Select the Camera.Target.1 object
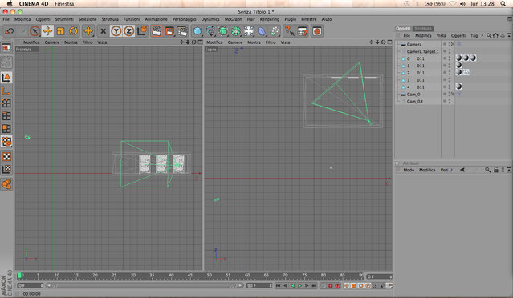Image resolution: width=513 pixels, height=298 pixels. (x=423, y=51)
